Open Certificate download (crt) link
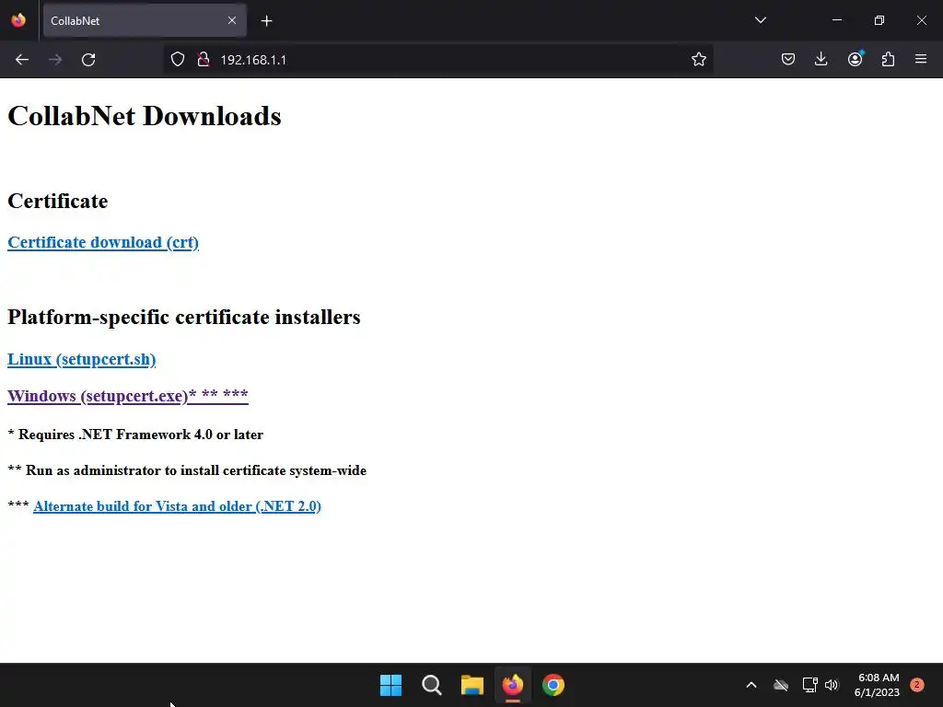The width and height of the screenshot is (943, 707). pyautogui.click(x=103, y=242)
